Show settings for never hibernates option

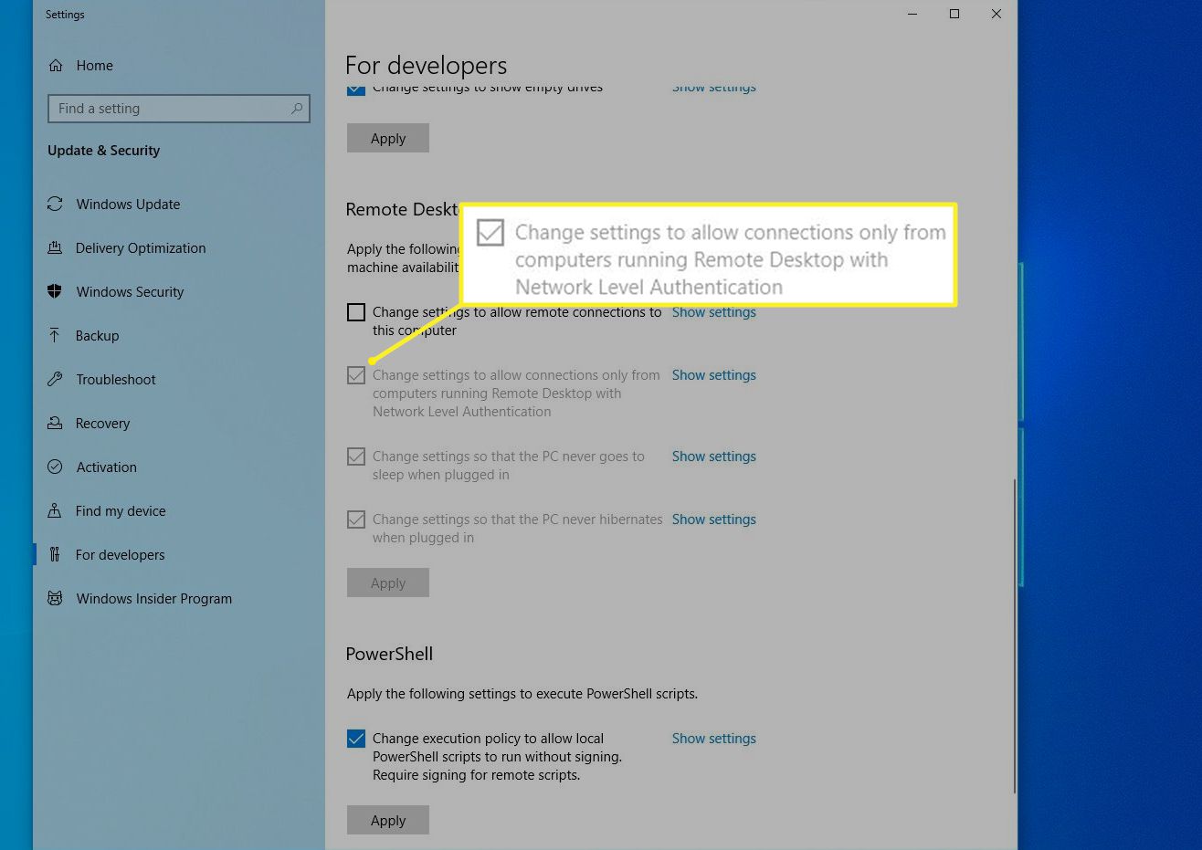714,519
